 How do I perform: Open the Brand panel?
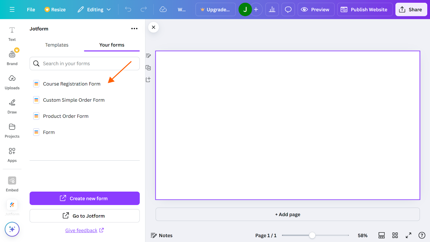coord(12,58)
